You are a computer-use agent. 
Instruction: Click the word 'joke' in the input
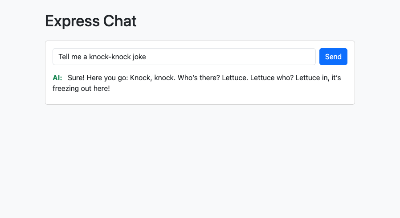[x=138, y=57]
